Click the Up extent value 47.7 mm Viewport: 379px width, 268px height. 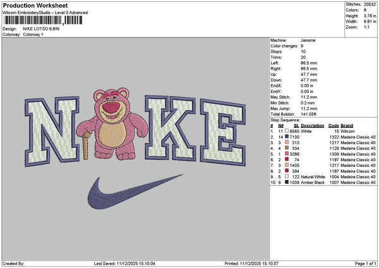pyautogui.click(x=309, y=75)
